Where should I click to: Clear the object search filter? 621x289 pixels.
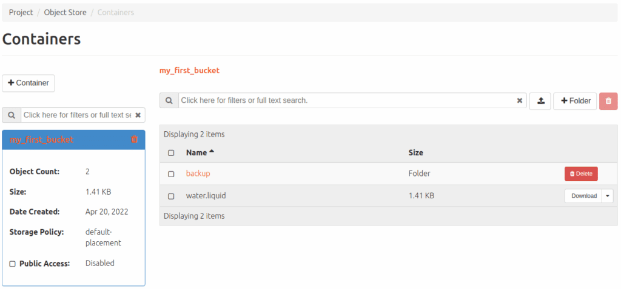pyautogui.click(x=520, y=101)
